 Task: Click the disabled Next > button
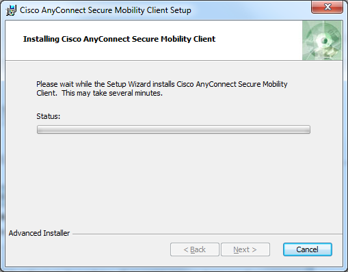click(245, 249)
